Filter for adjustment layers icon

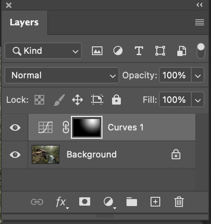118,51
